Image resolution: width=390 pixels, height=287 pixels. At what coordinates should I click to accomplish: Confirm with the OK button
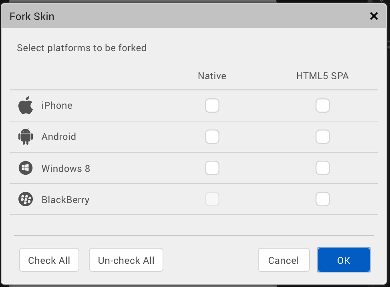click(344, 260)
